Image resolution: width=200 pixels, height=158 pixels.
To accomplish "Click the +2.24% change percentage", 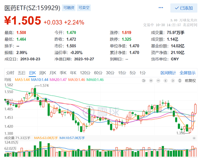I will (74, 22).
